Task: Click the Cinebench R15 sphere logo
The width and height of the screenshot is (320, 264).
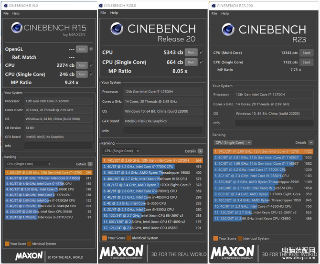Action: pos(17,28)
